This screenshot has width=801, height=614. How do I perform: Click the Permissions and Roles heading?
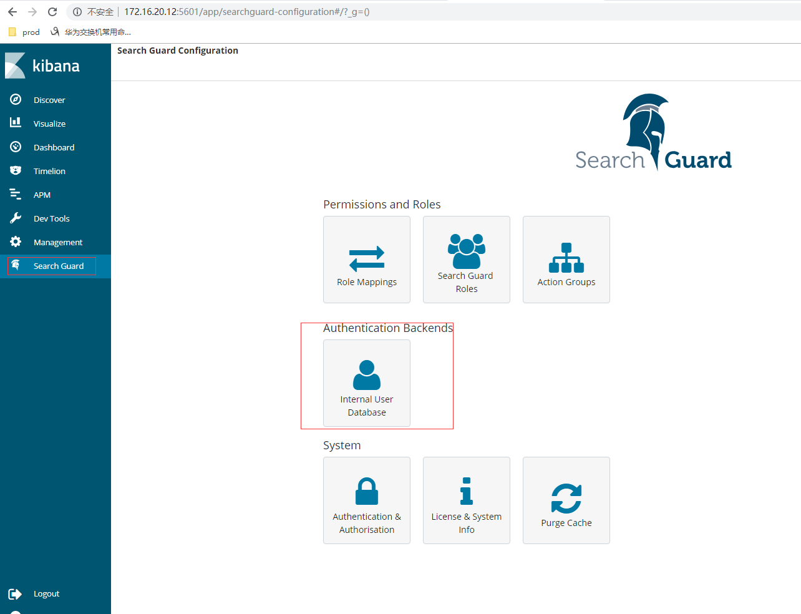click(382, 205)
